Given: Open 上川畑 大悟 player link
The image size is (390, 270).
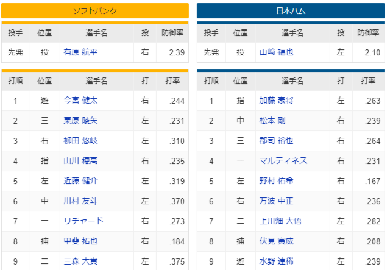Looking at the screenshot, I should pos(280,221).
